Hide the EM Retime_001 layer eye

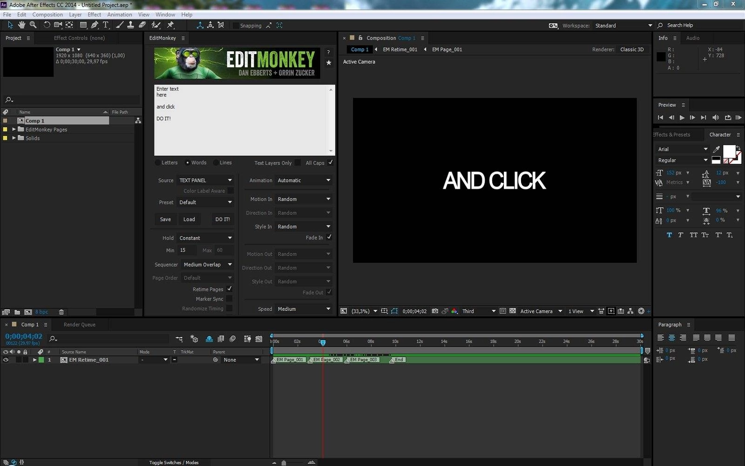point(6,360)
